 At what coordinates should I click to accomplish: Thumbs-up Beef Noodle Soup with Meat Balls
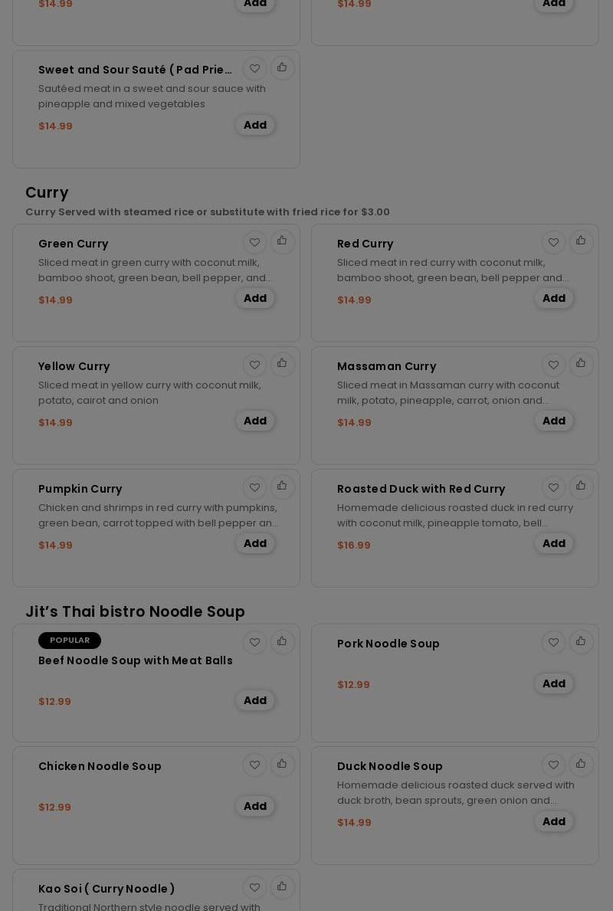click(x=282, y=642)
